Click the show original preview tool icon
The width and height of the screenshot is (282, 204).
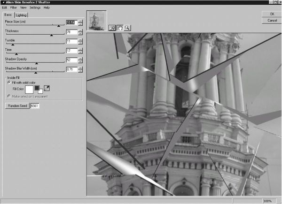point(112,28)
